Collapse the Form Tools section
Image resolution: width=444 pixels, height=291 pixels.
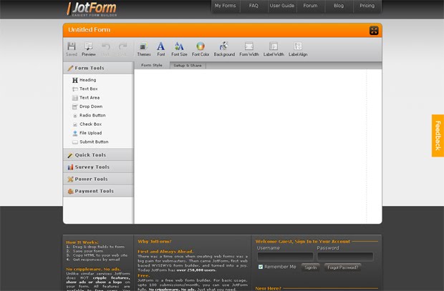tap(98, 68)
